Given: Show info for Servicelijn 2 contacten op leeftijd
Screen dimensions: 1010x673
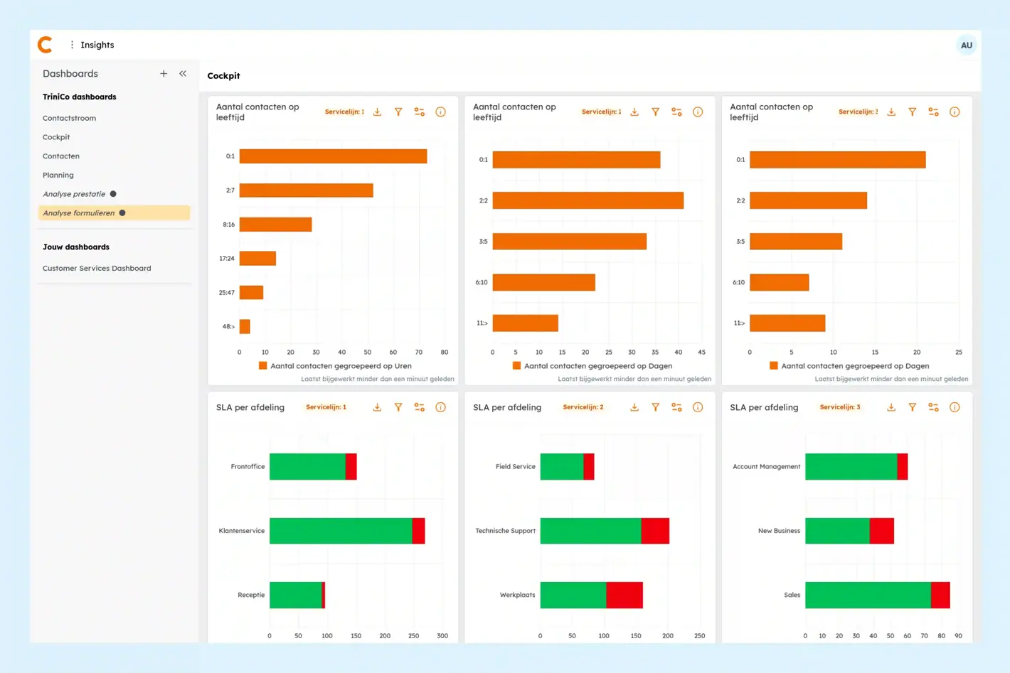Looking at the screenshot, I should pyautogui.click(x=698, y=112).
